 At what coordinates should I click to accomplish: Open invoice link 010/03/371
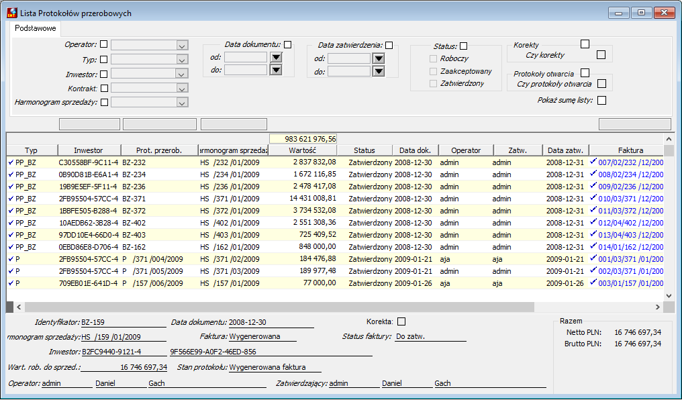tap(631, 199)
